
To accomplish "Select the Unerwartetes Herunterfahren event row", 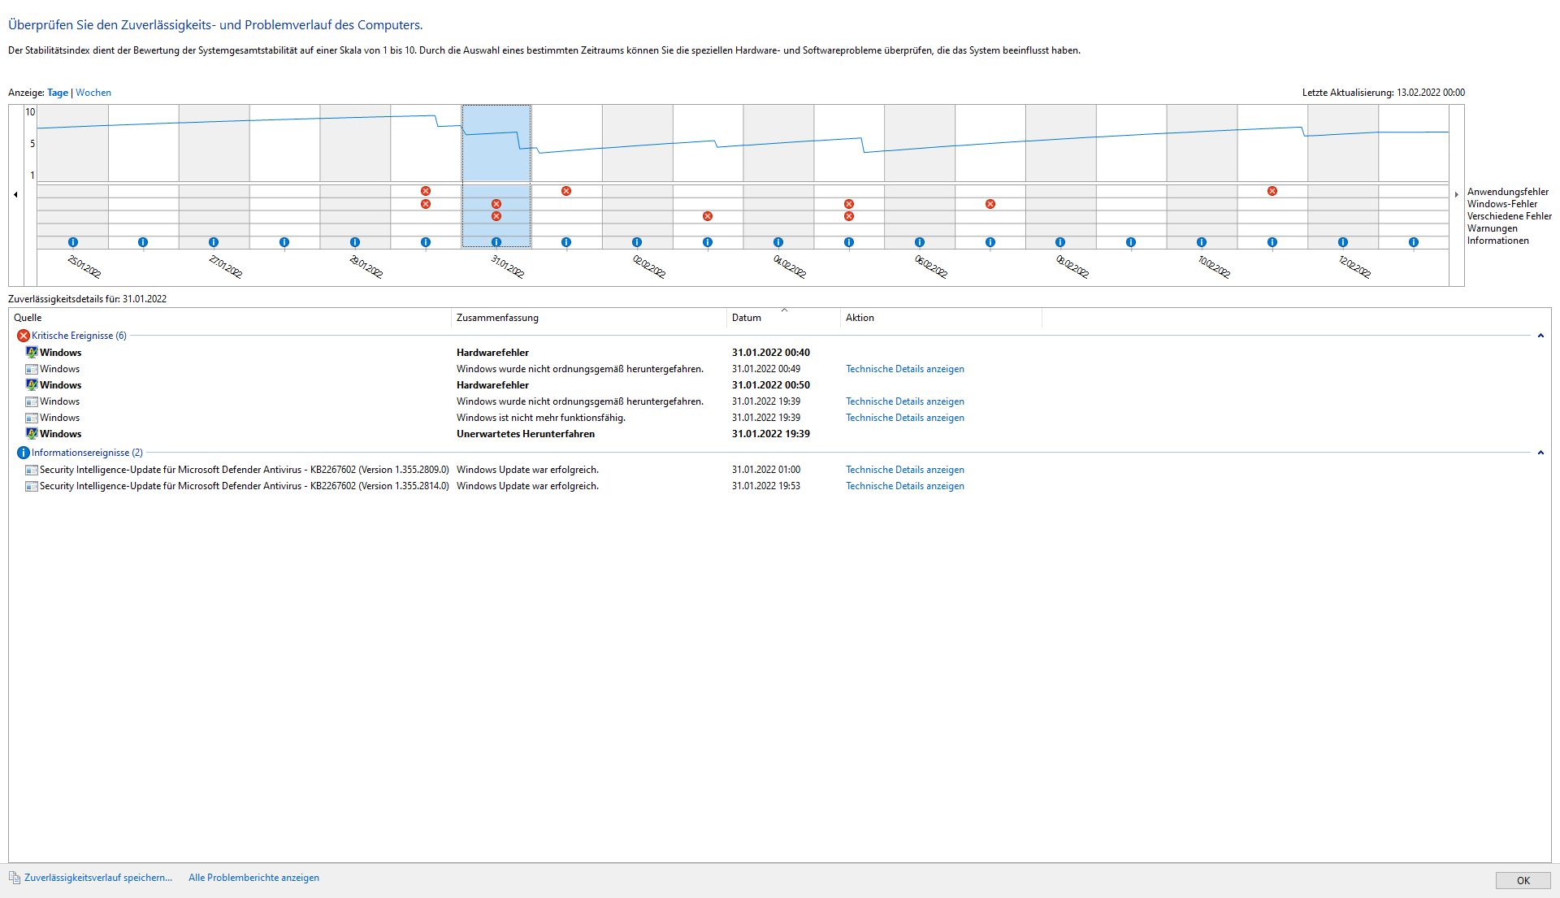I will (526, 434).
